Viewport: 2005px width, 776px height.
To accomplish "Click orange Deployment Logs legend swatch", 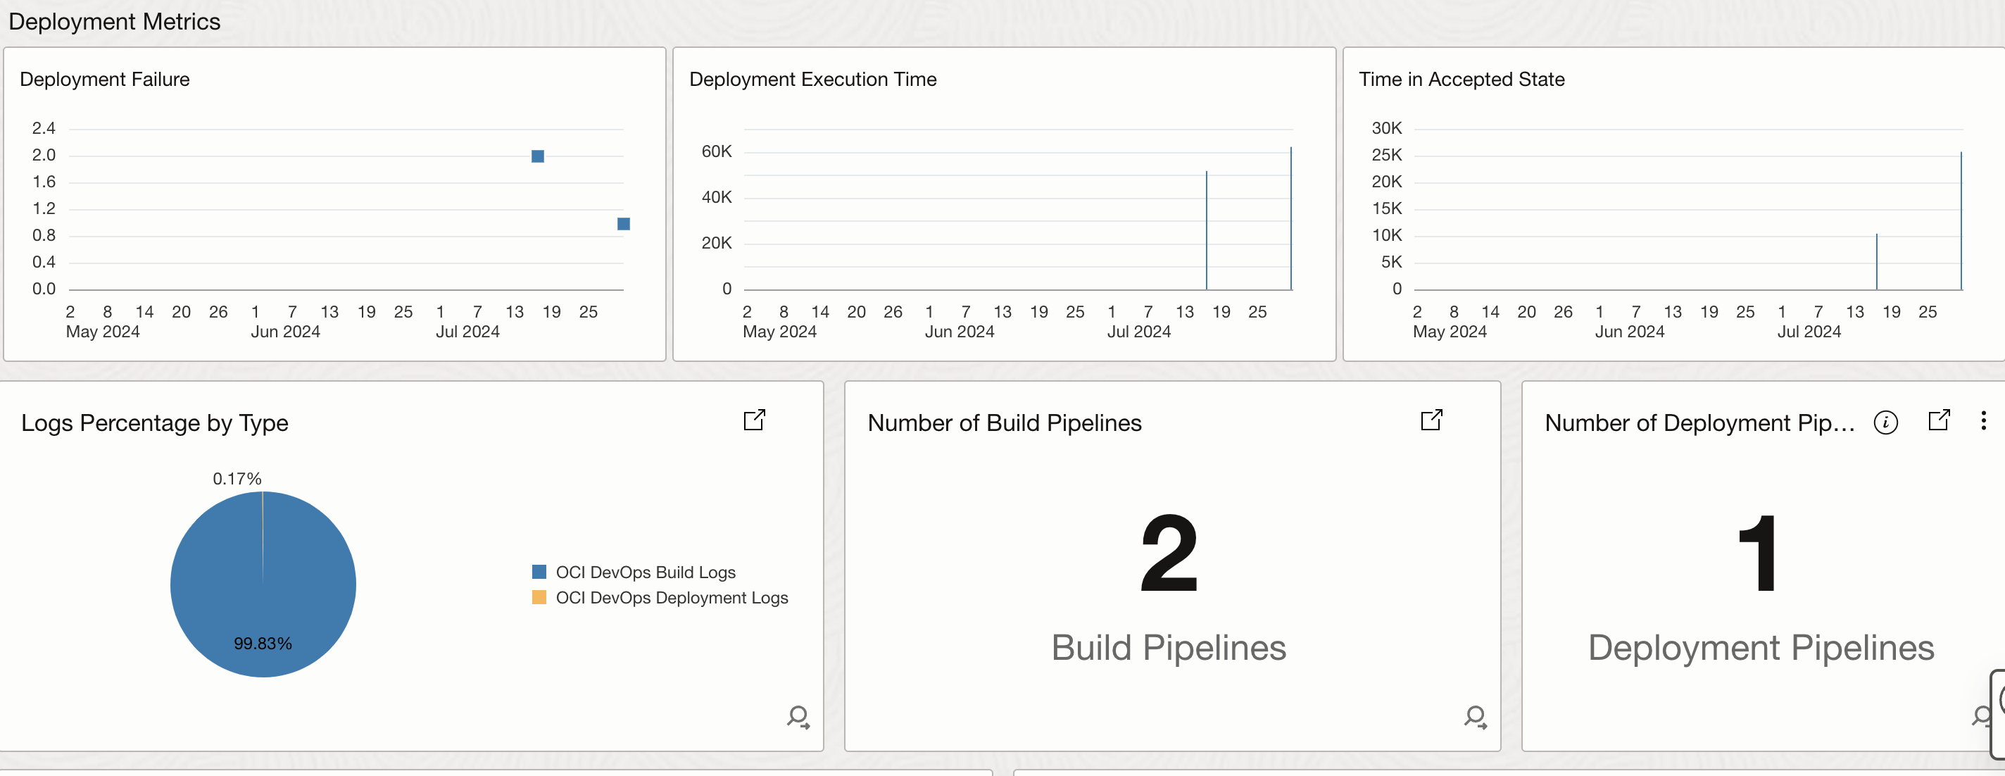I will pyautogui.click(x=539, y=598).
